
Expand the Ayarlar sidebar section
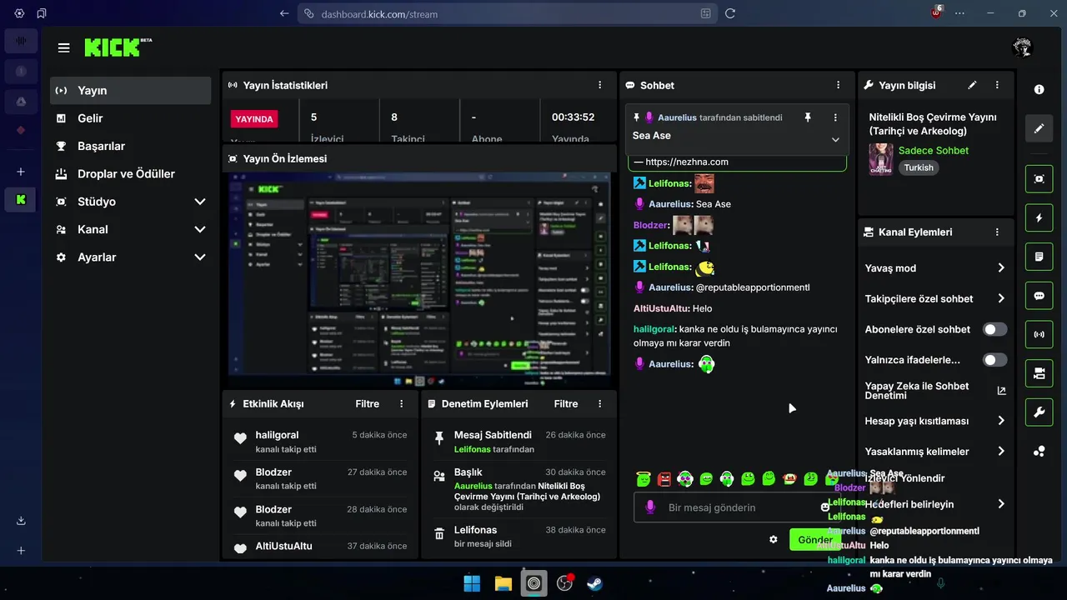(x=130, y=257)
